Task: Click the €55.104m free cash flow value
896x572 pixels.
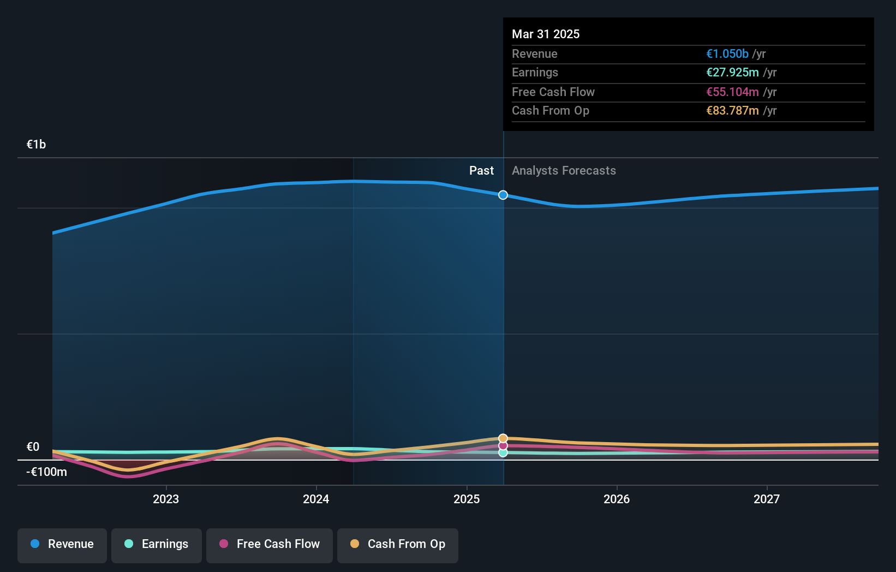Action: (732, 92)
